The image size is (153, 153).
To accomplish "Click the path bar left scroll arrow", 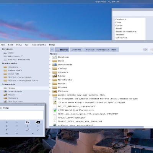I will coord(52,50).
